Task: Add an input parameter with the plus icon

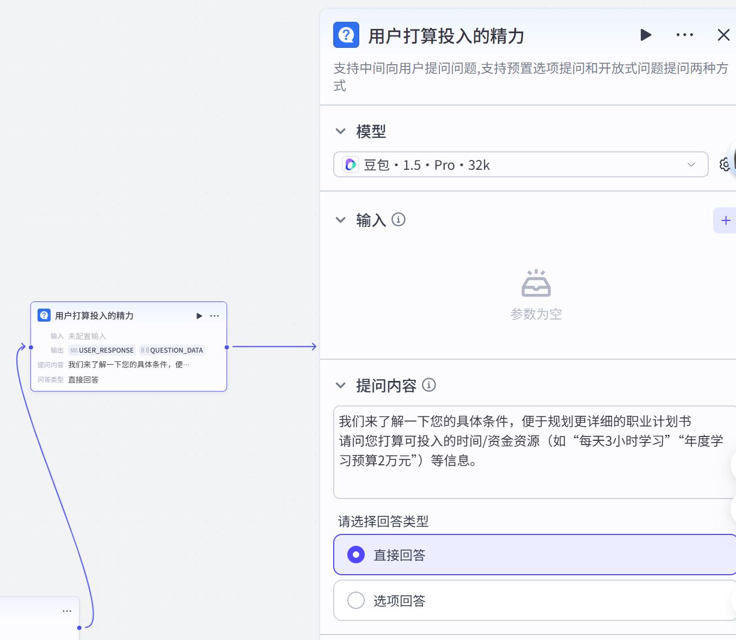Action: click(725, 220)
